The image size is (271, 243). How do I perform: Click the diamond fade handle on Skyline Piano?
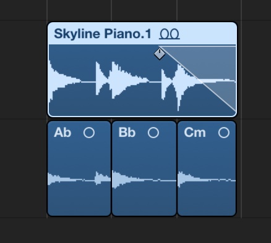point(160,54)
